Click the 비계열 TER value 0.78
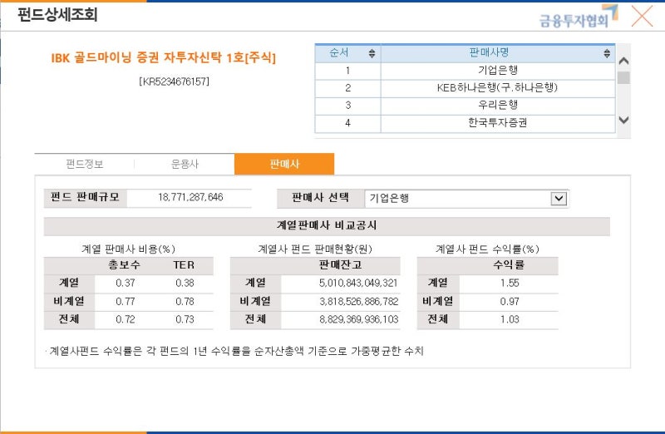 pyautogui.click(x=185, y=302)
